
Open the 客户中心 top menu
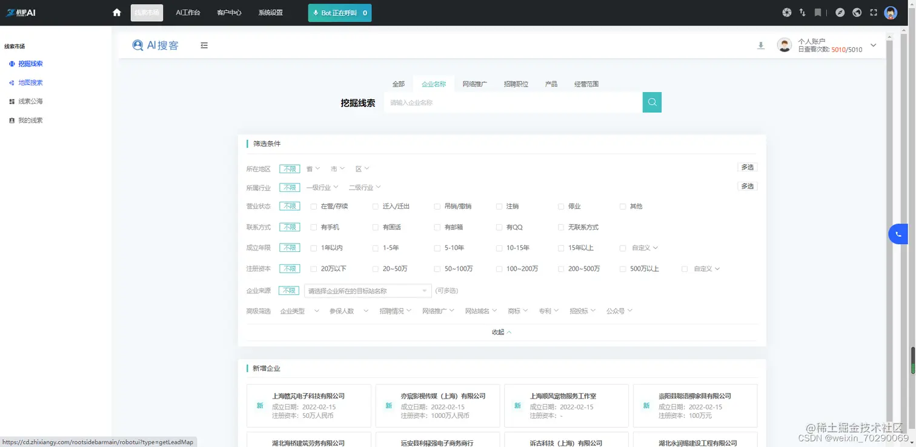229,13
